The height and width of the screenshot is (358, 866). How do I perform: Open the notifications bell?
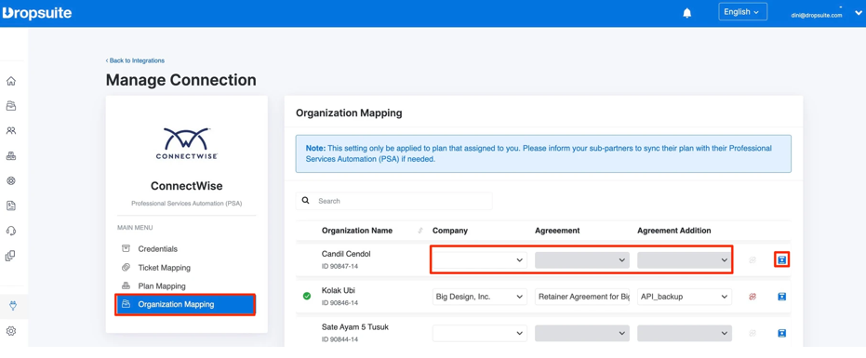point(687,13)
